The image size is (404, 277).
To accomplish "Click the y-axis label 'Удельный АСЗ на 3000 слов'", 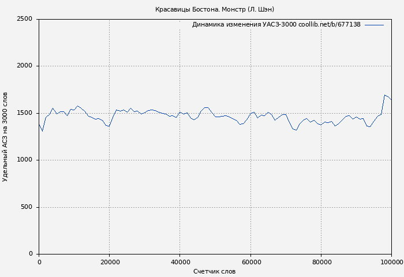I will click(5, 137).
